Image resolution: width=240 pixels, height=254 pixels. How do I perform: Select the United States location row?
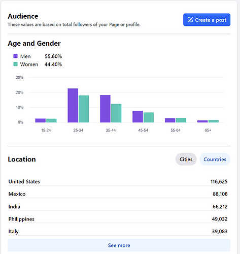118,181
